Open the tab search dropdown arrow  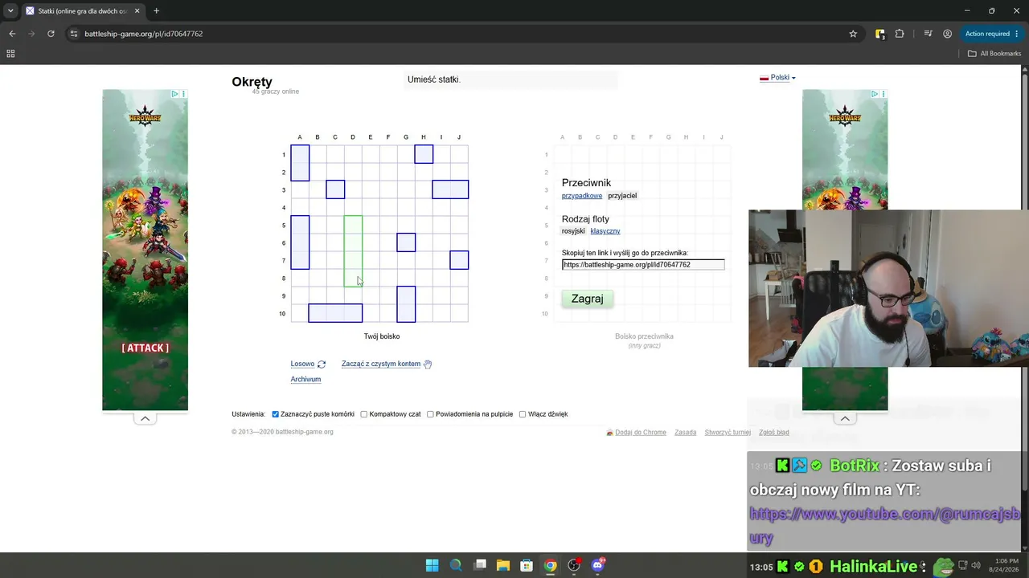click(10, 11)
